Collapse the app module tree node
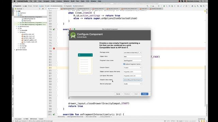The height and width of the screenshot is (122, 218). [15, 11]
